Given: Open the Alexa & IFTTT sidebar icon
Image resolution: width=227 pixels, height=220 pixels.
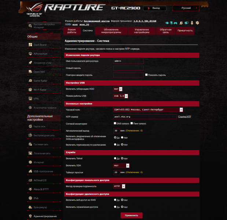Looking at the screenshot, I should 30,189.
